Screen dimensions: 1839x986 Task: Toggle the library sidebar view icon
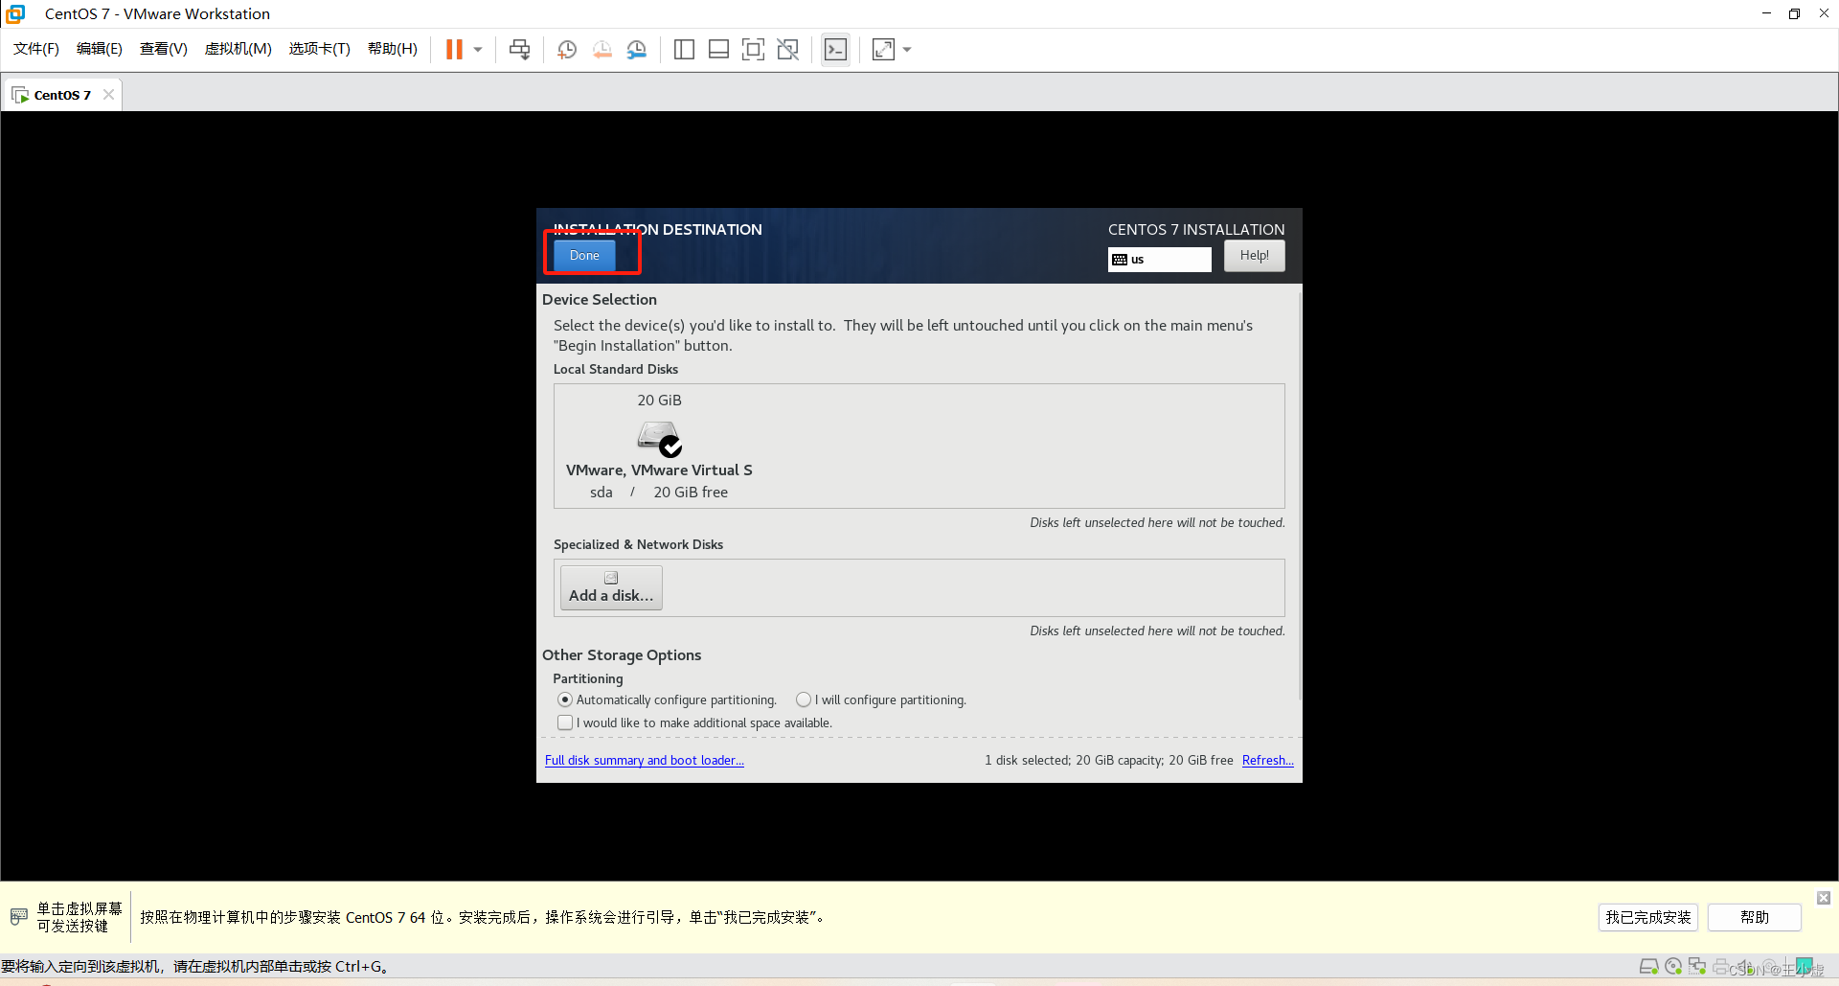coord(684,50)
